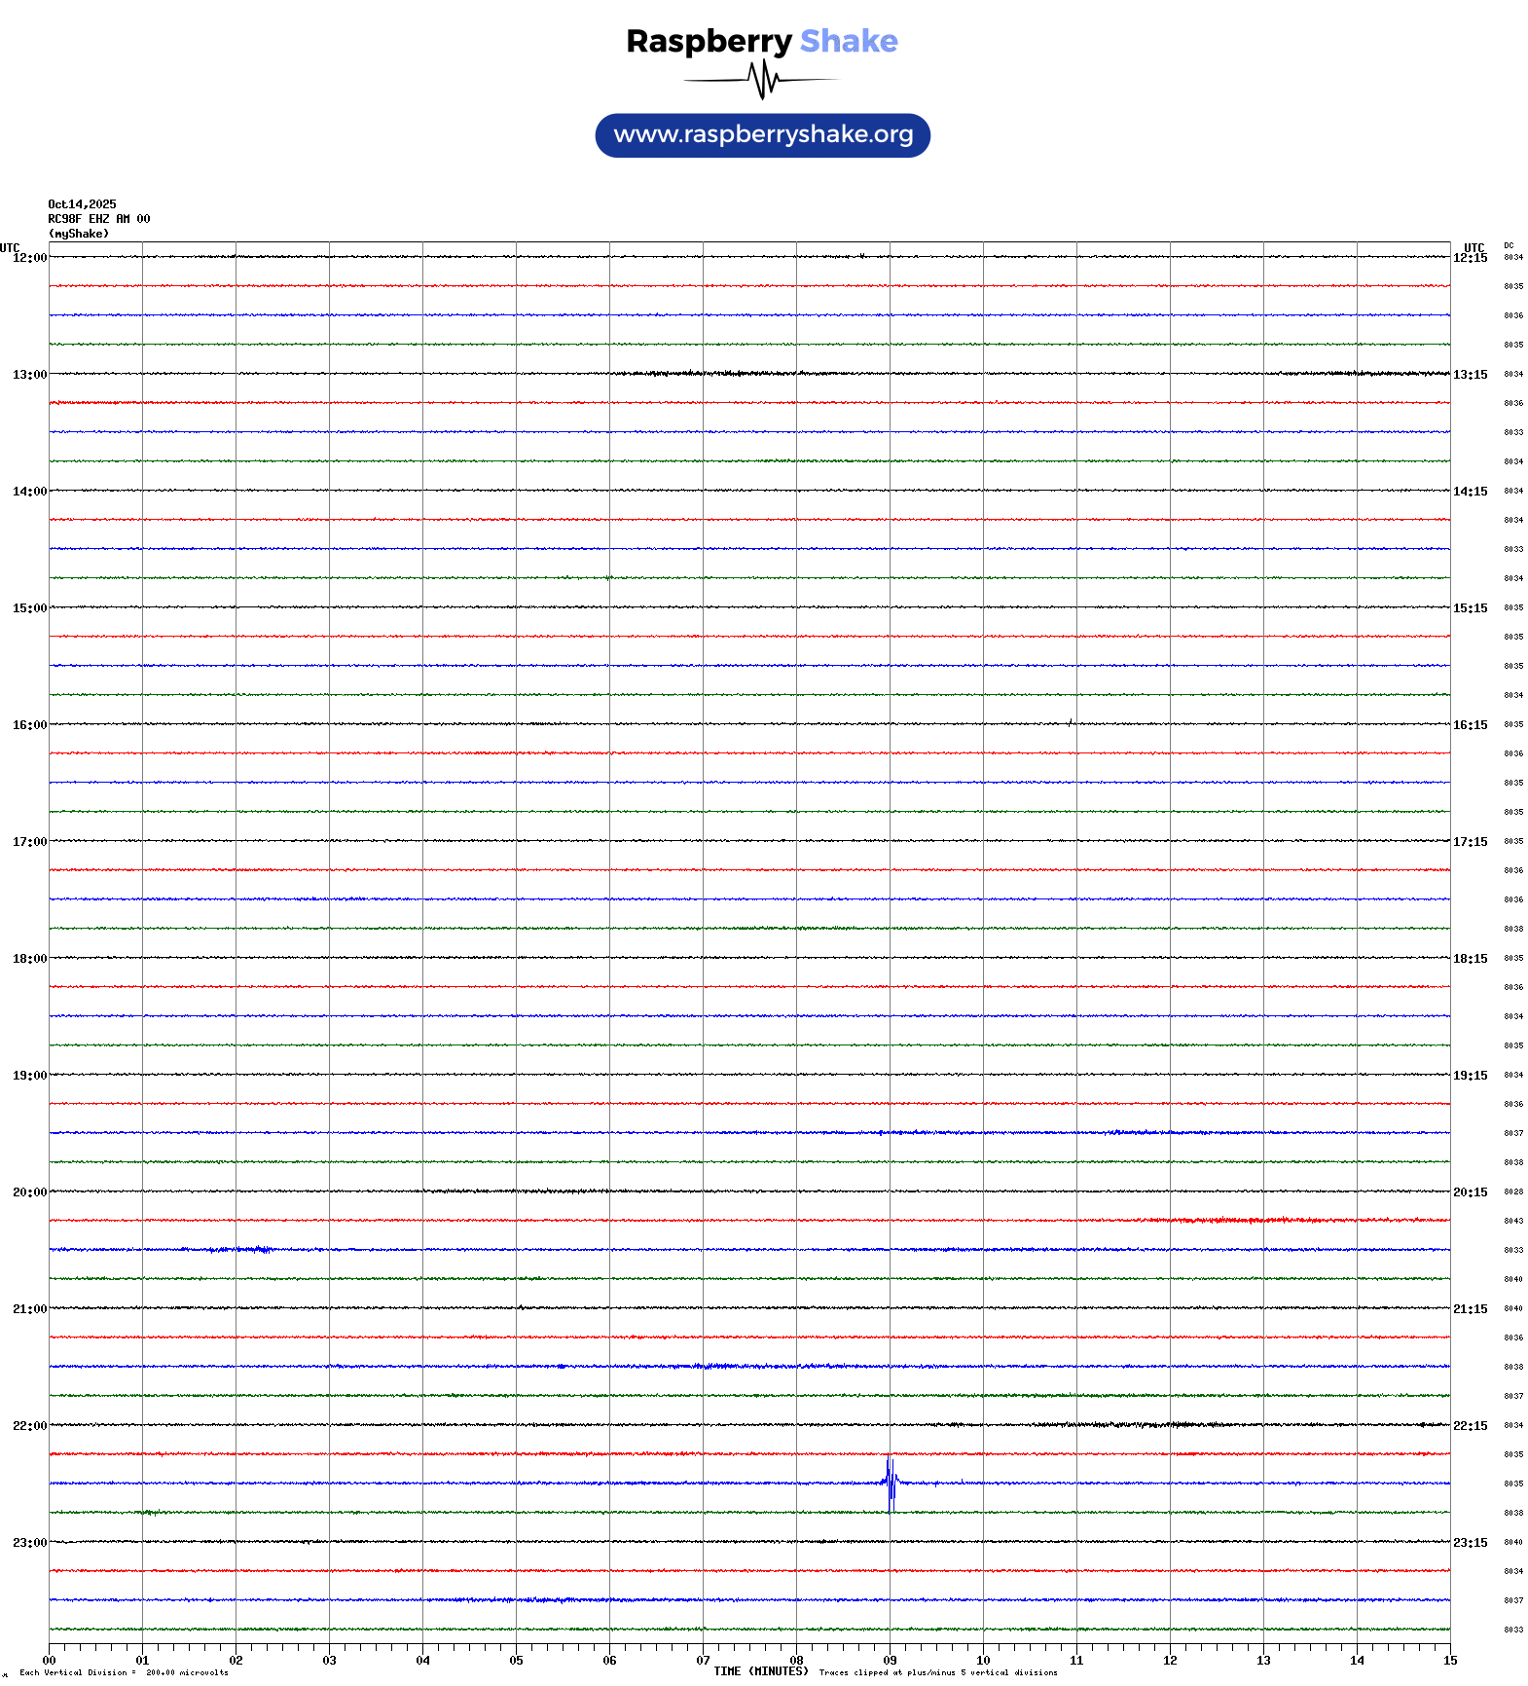Click the 13:15 label on right side
The width and height of the screenshot is (1528, 1686).
point(1470,375)
